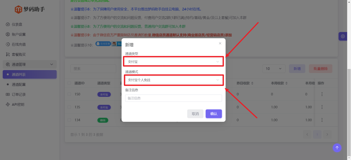Open actions menu for channel 150
The height and width of the screenshot is (160, 351).
[x=322, y=94]
